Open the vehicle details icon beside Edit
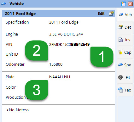The image size is (134, 122). [111, 14]
